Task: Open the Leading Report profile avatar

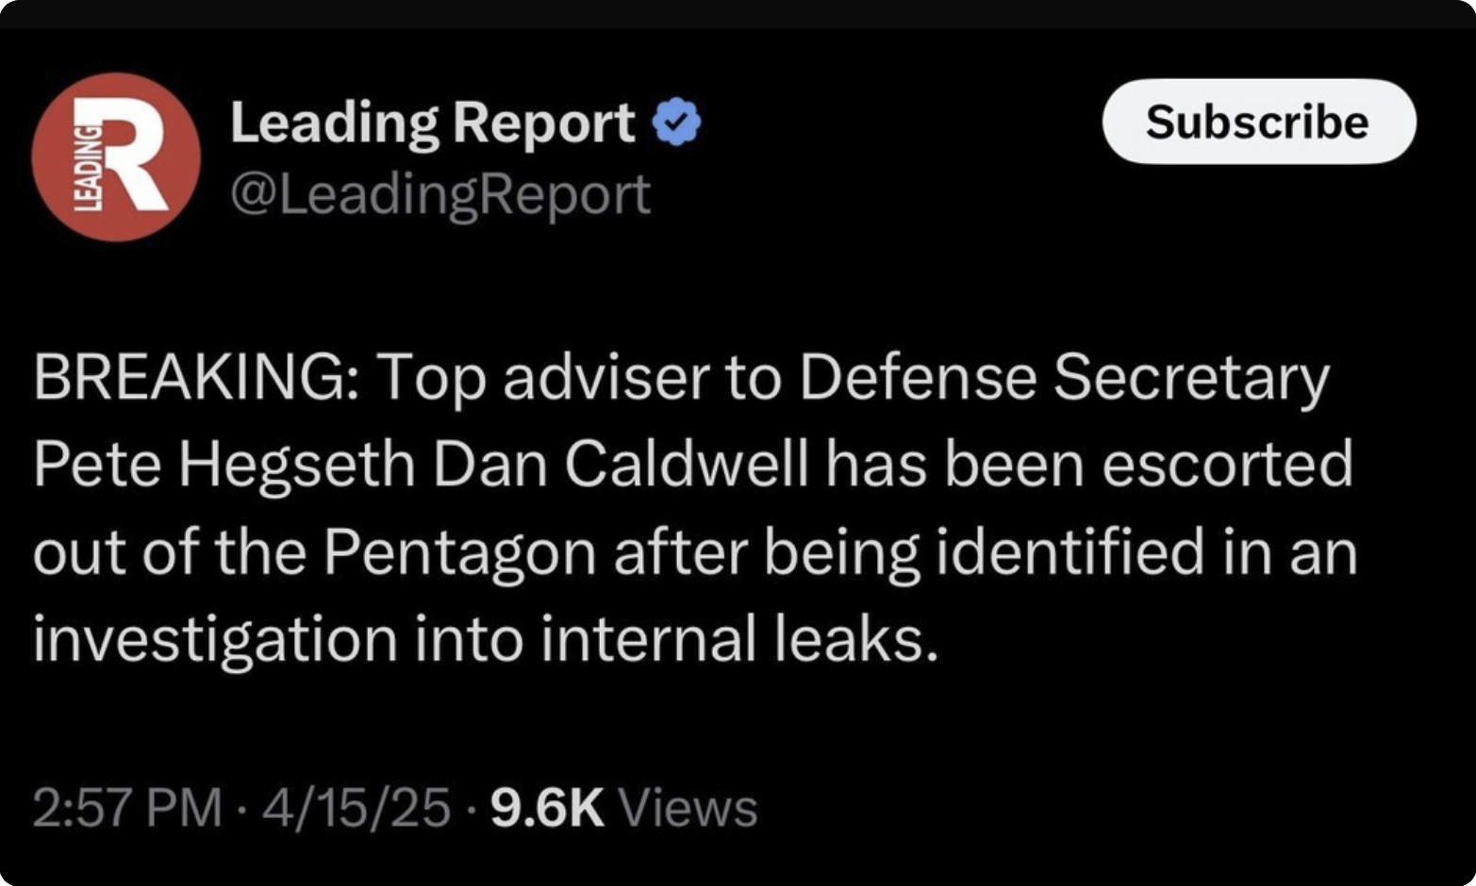Action: [x=115, y=156]
